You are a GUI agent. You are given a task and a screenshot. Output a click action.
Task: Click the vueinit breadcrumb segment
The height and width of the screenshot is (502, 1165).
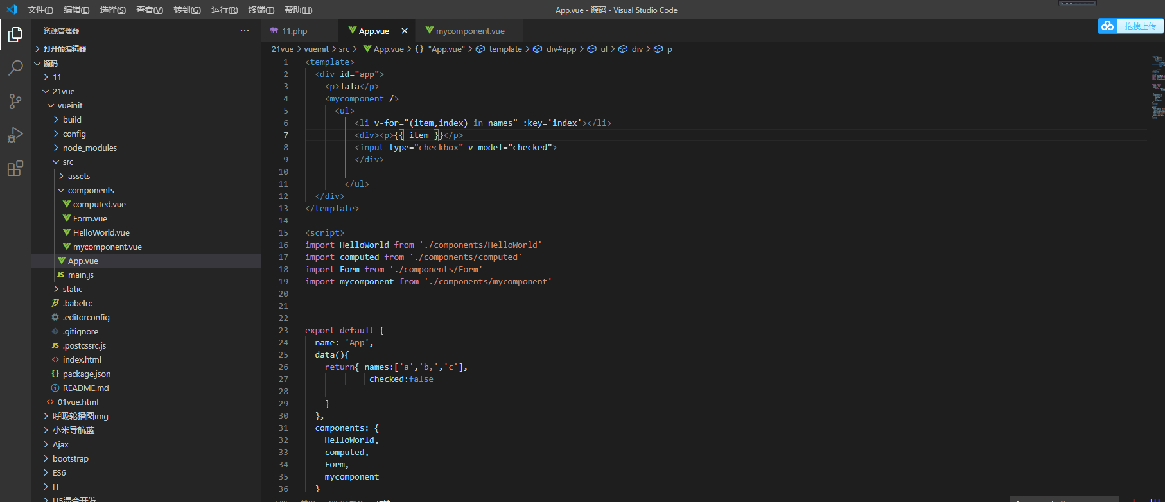coord(316,49)
